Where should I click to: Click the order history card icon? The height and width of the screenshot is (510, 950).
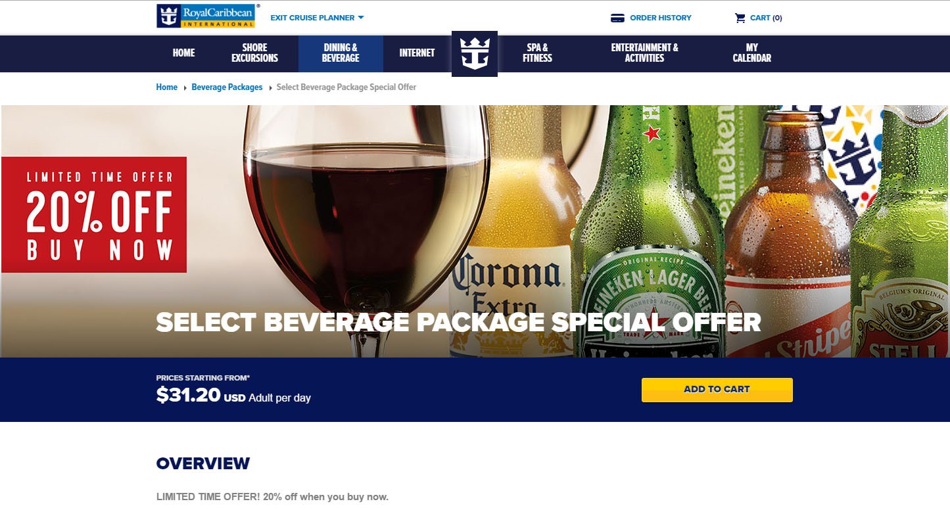click(x=617, y=18)
